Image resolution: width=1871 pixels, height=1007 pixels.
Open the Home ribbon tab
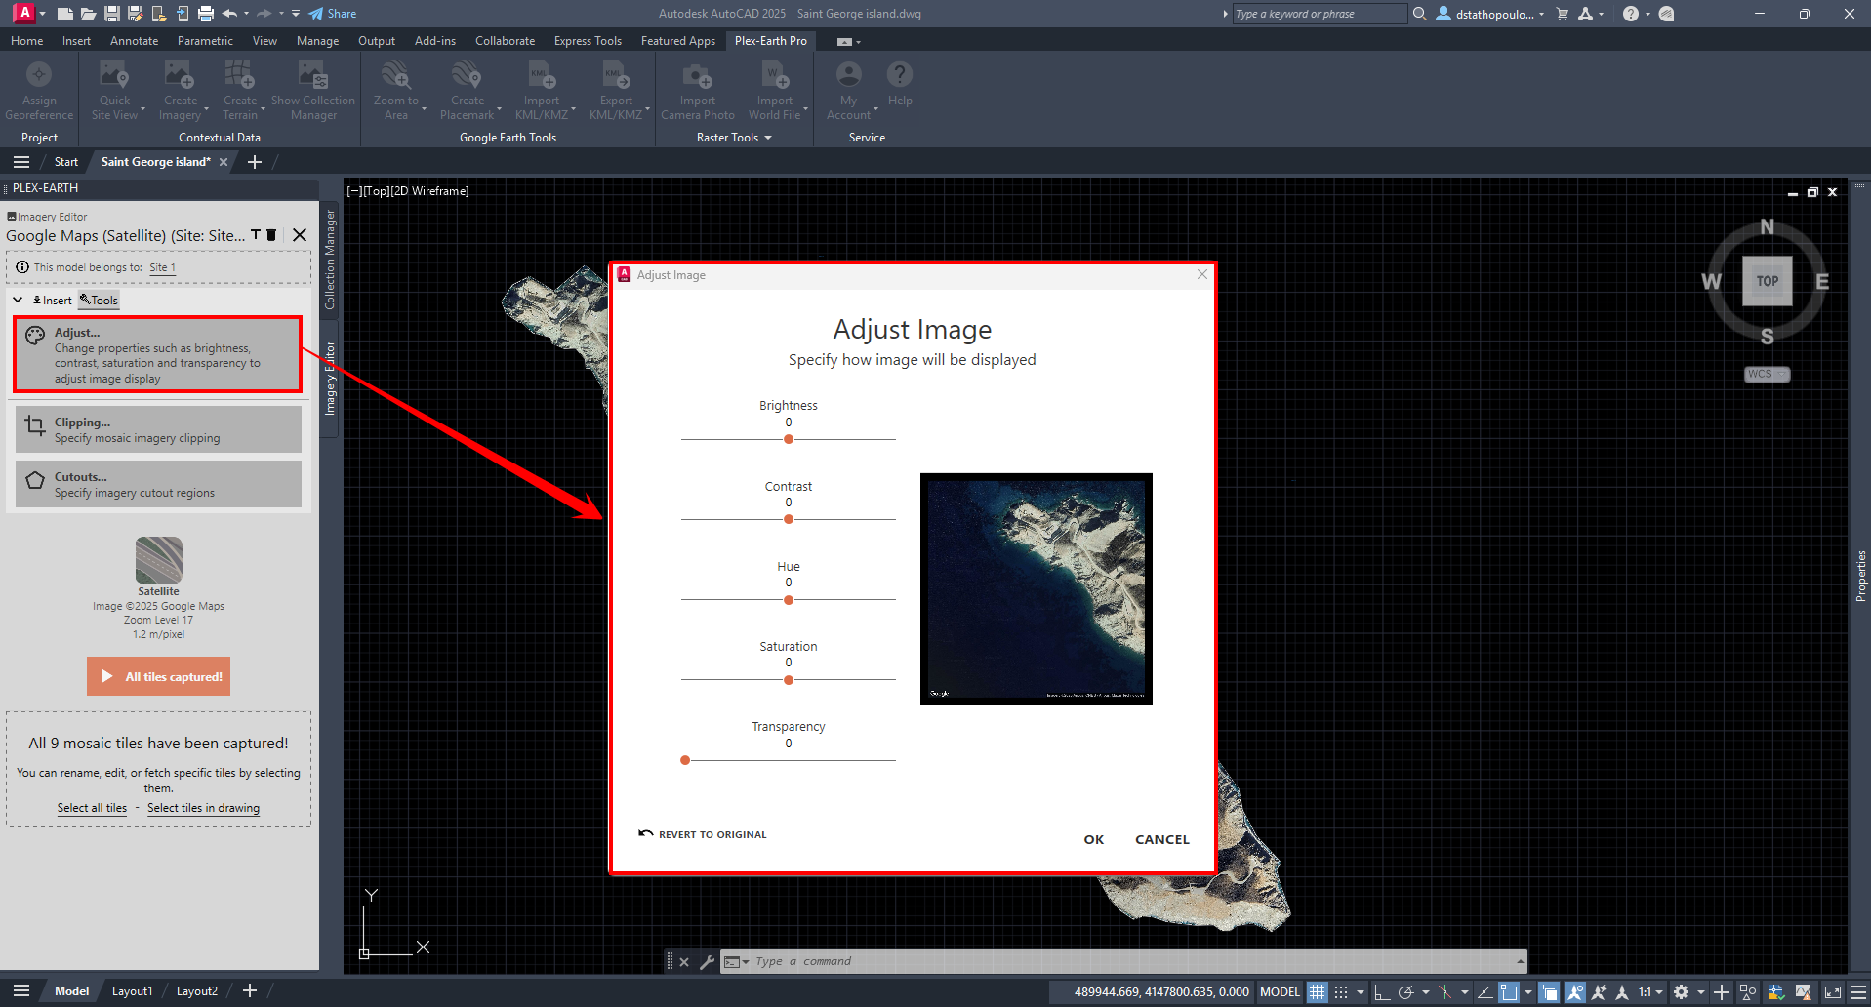(26, 41)
